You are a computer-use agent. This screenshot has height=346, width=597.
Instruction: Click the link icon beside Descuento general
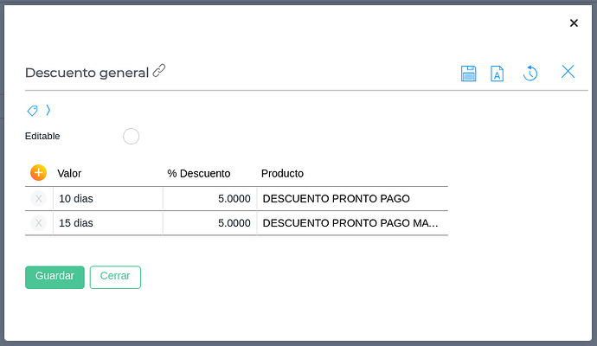tap(159, 71)
